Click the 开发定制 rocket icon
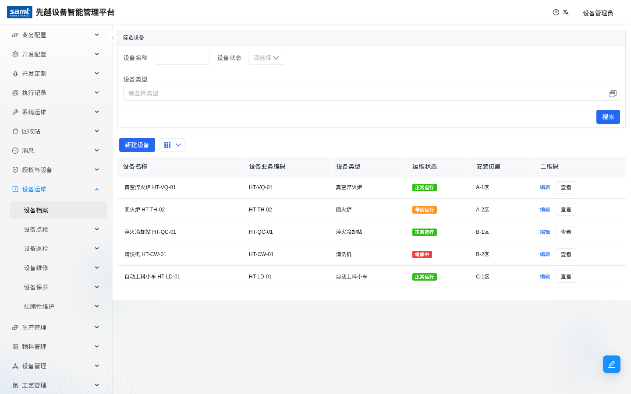Image resolution: width=631 pixels, height=394 pixels. tap(15, 74)
